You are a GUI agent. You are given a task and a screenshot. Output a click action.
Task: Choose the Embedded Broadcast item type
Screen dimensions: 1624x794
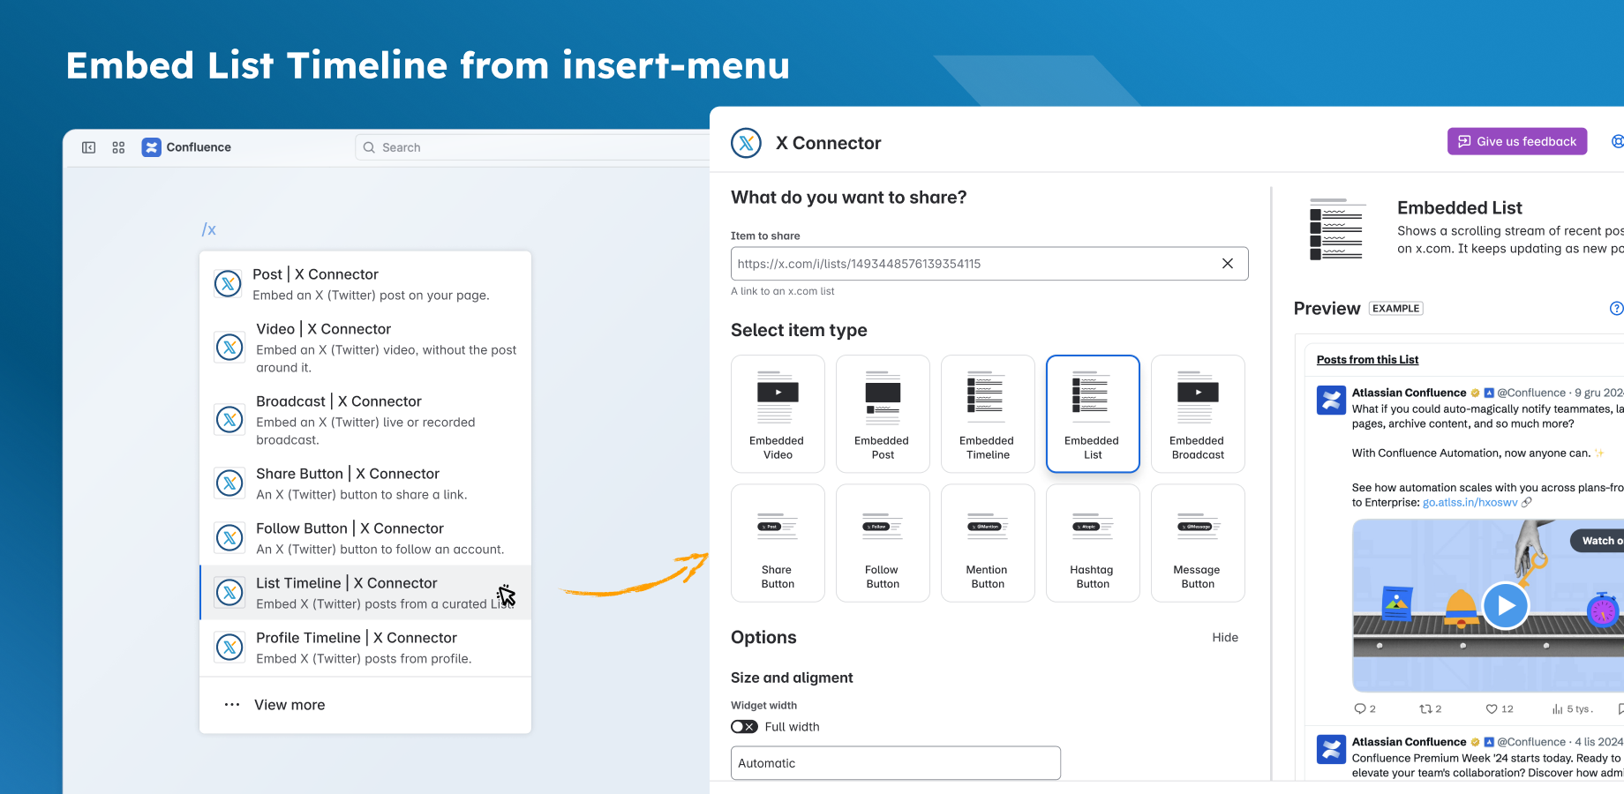(x=1198, y=414)
